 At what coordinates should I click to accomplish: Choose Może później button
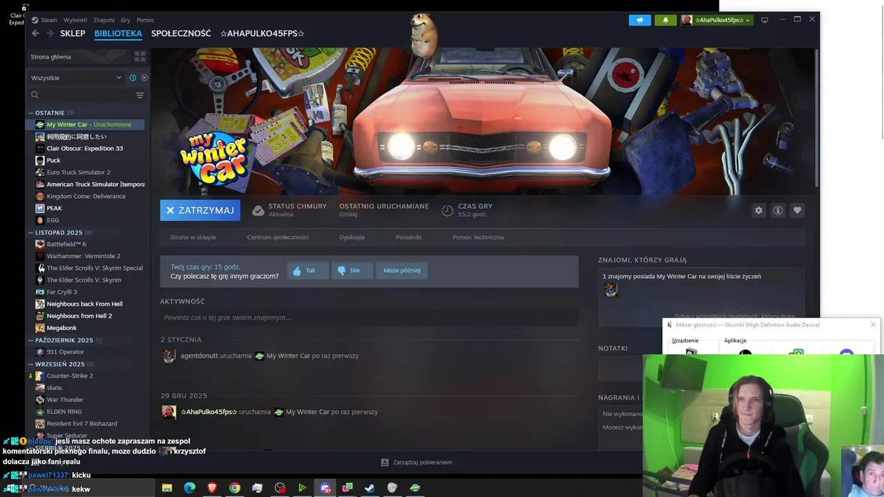[x=402, y=271]
